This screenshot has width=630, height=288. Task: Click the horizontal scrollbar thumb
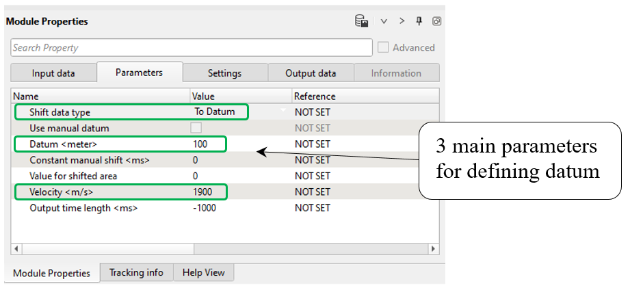108,248
